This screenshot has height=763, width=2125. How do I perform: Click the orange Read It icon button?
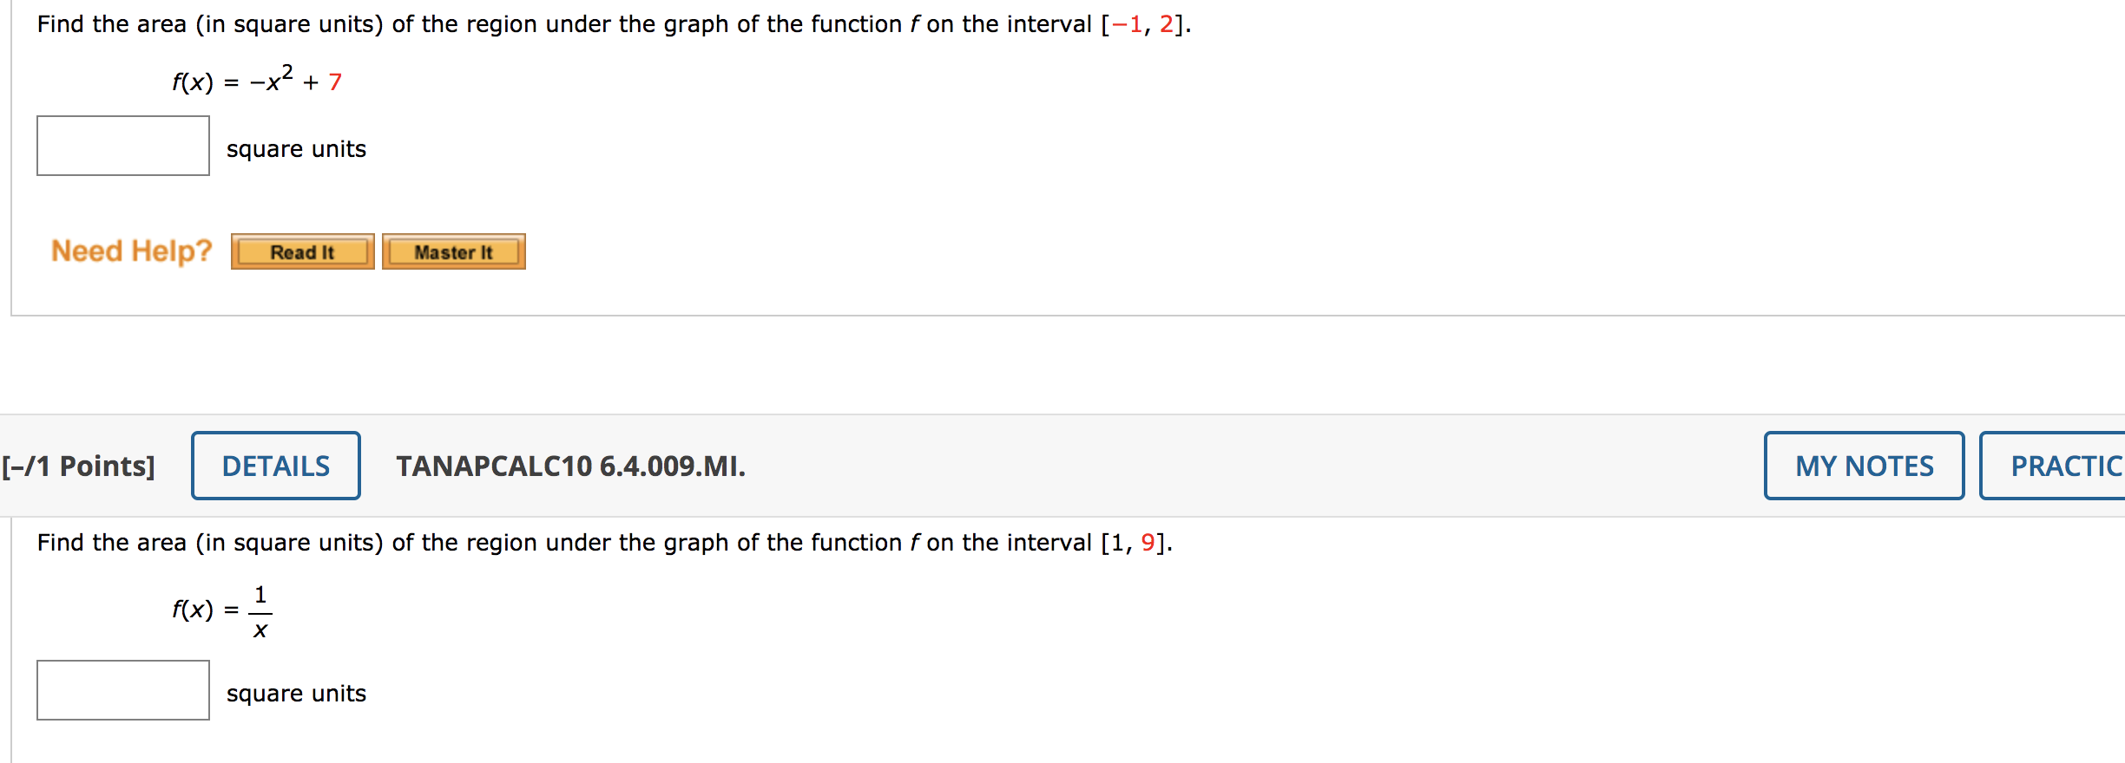pos(301,251)
